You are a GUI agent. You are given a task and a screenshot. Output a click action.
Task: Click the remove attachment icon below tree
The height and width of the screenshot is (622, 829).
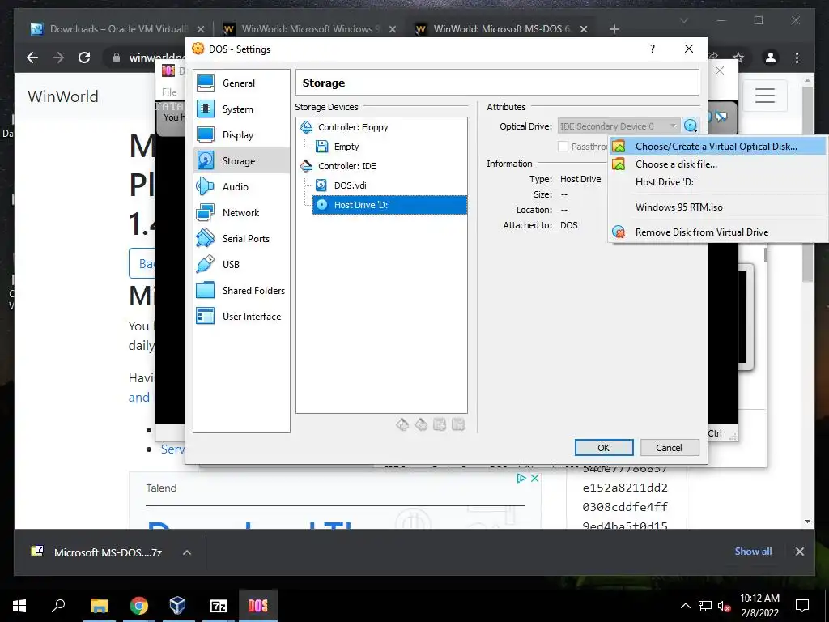pos(458,424)
